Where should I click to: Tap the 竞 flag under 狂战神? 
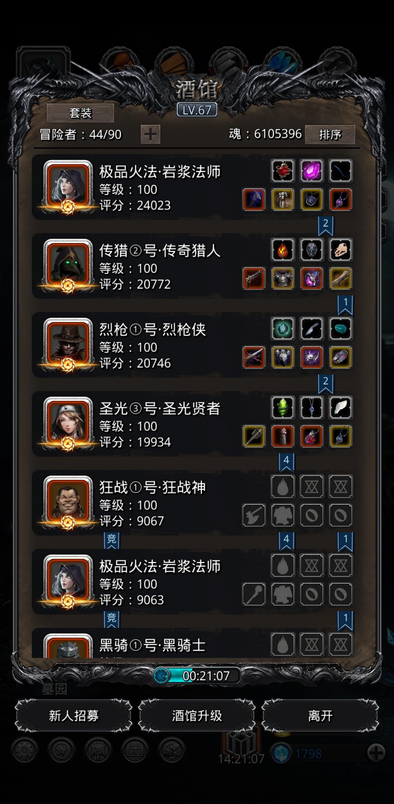(x=112, y=540)
